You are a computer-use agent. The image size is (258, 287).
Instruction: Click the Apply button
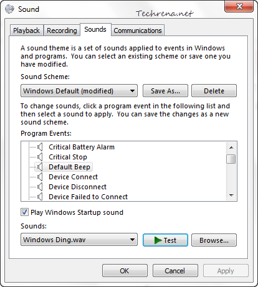(226, 271)
